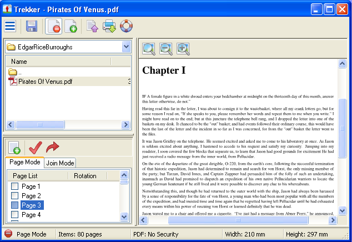Click the red checkmark apply icon
The width and height of the screenshot is (352, 242).
36,148
